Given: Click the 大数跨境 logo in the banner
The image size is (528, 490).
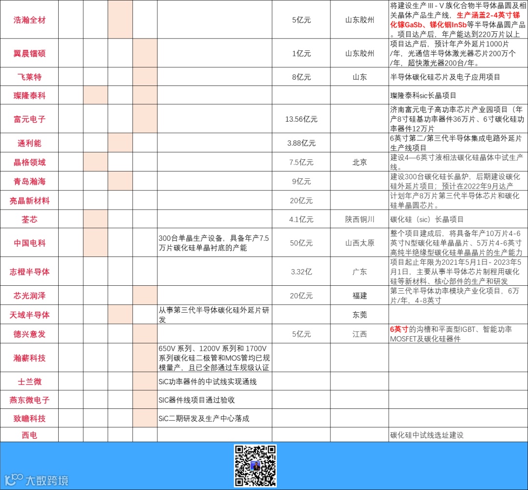Looking at the screenshot, I should tap(36, 480).
